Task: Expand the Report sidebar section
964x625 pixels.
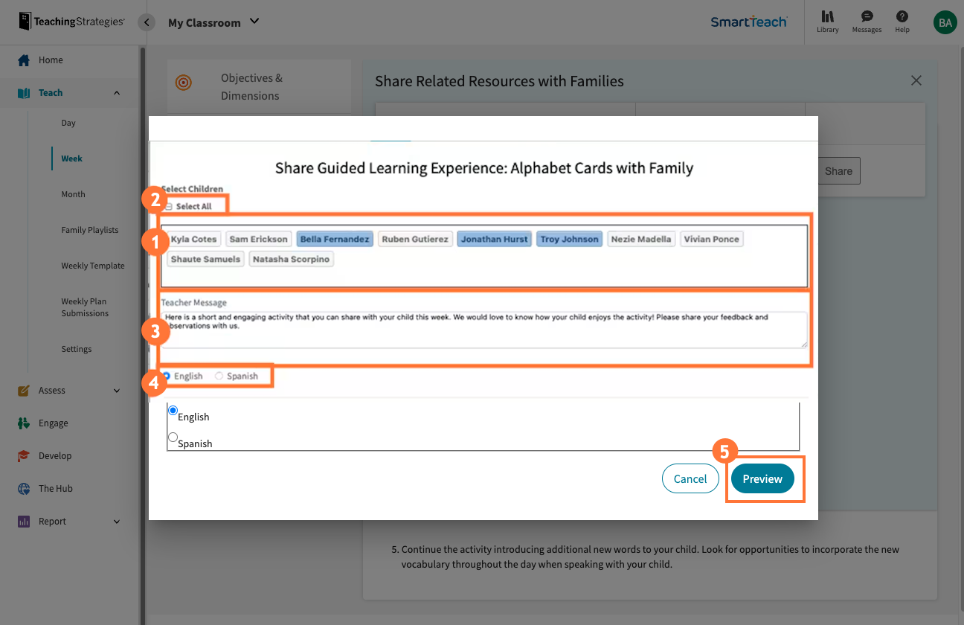Action: [117, 522]
